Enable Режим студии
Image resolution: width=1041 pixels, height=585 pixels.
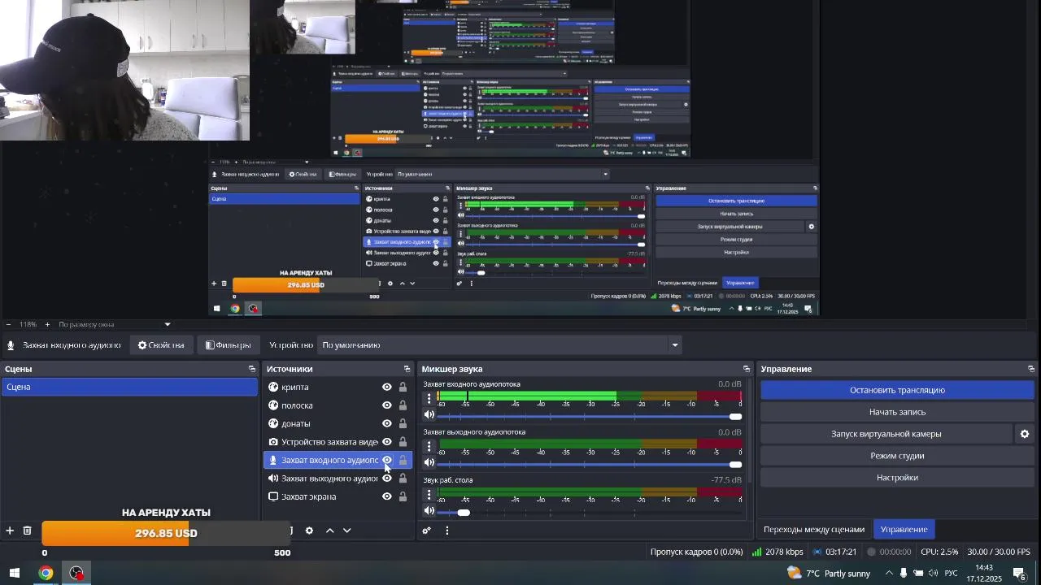(x=897, y=456)
